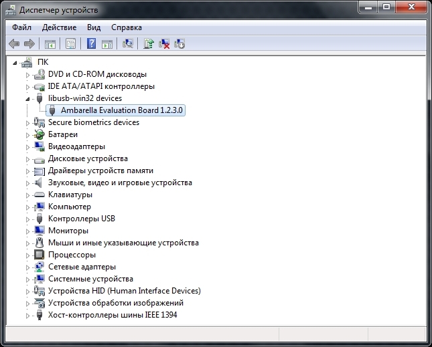Expand the Видеоадаптеры category arrow
The height and width of the screenshot is (347, 432).
pyautogui.click(x=28, y=146)
